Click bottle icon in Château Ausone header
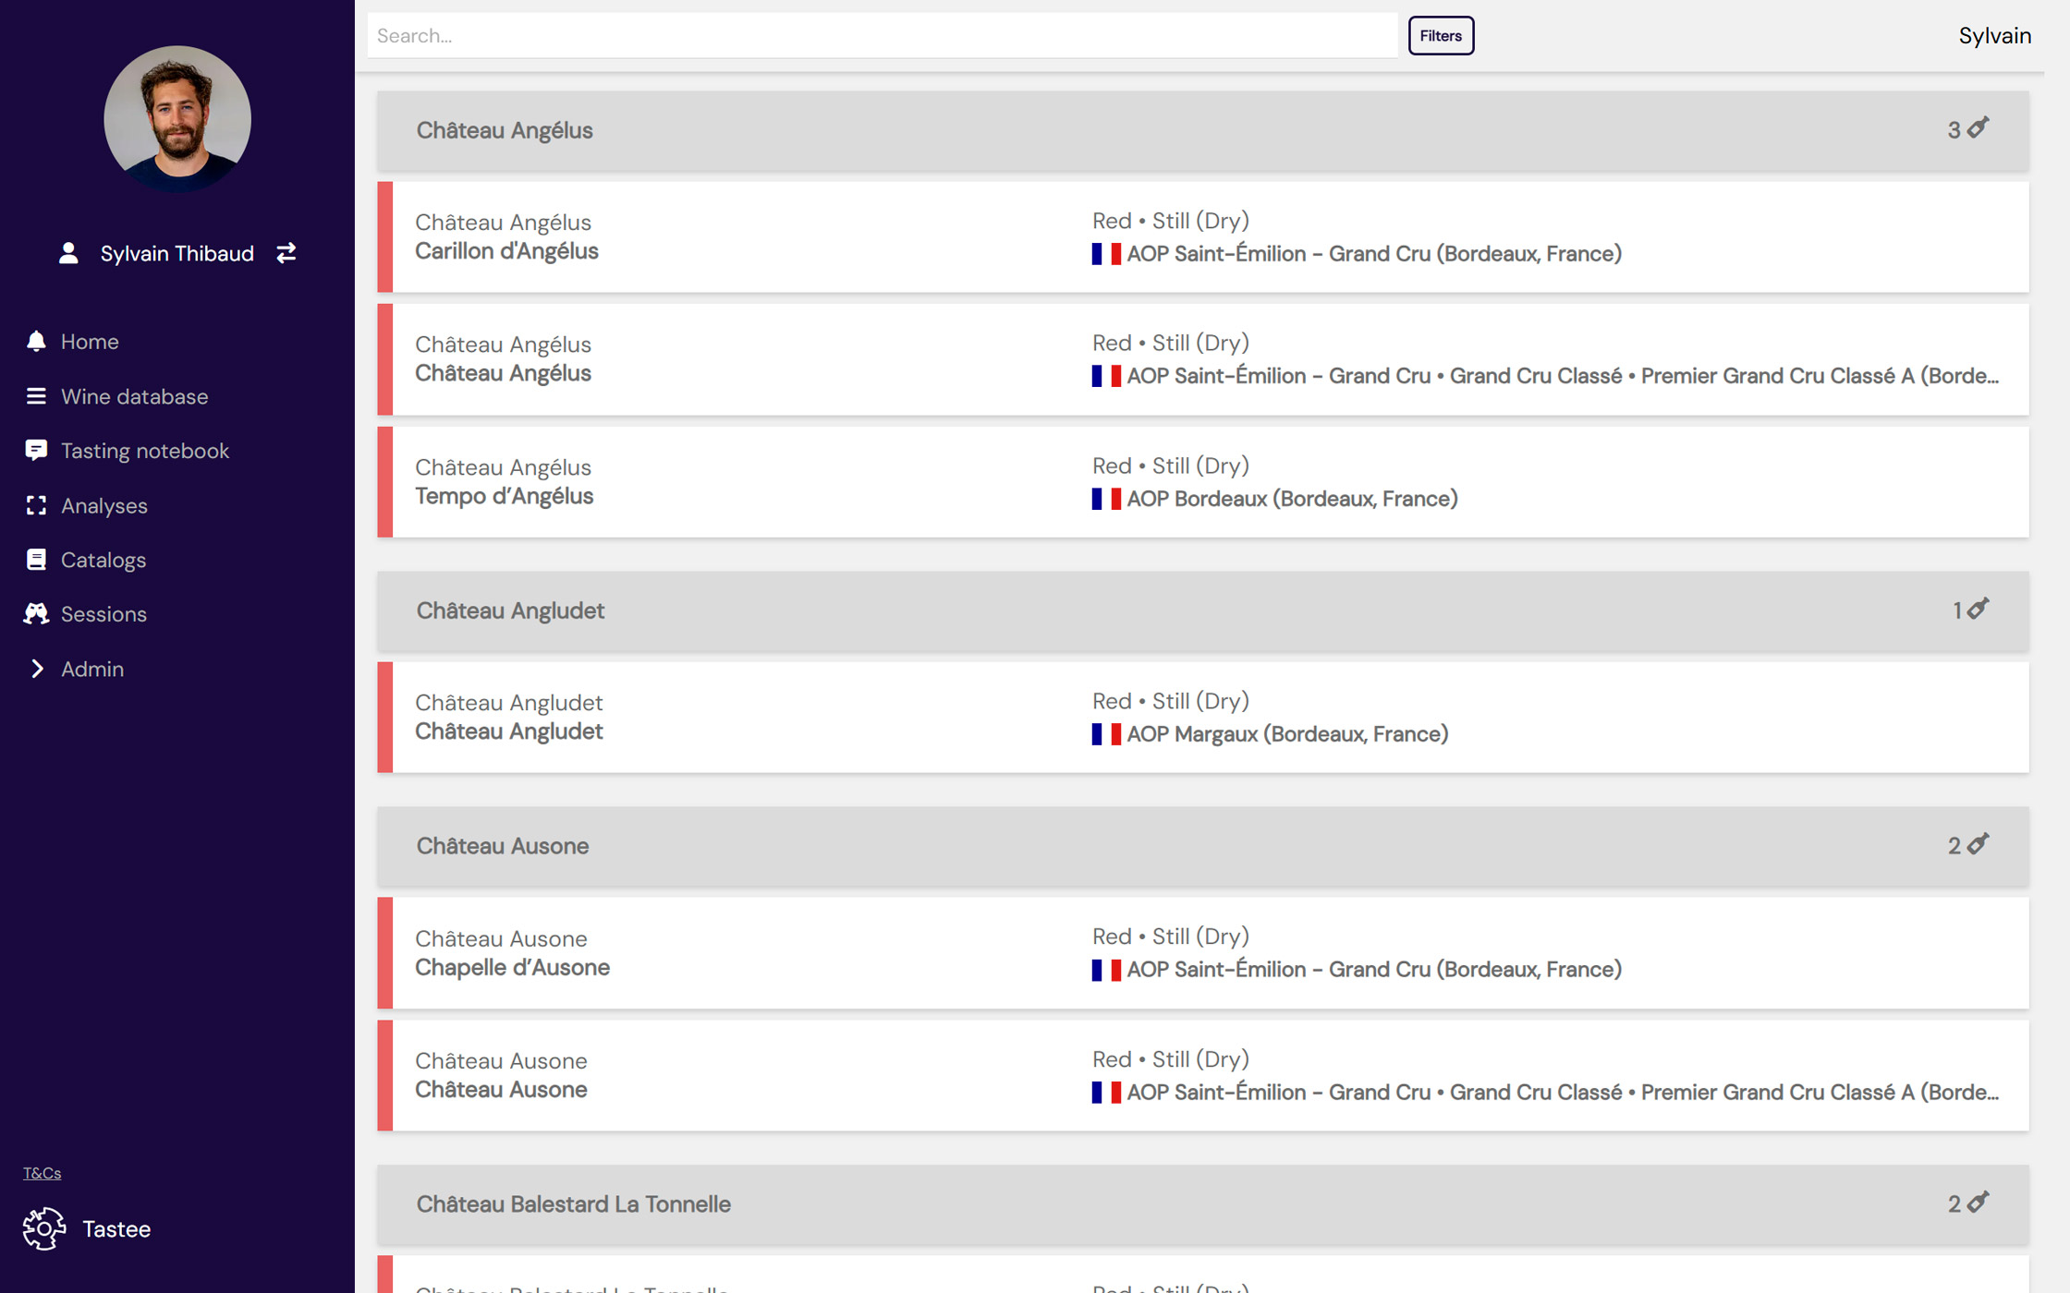 (1978, 844)
